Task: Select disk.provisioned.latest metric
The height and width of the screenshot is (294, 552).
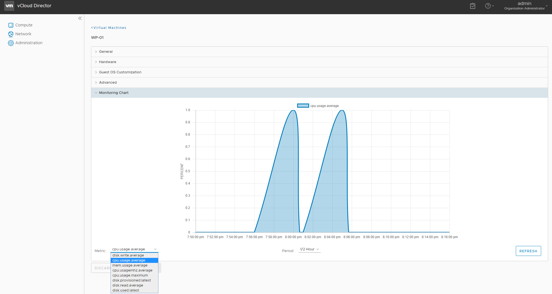Action: [134, 280]
